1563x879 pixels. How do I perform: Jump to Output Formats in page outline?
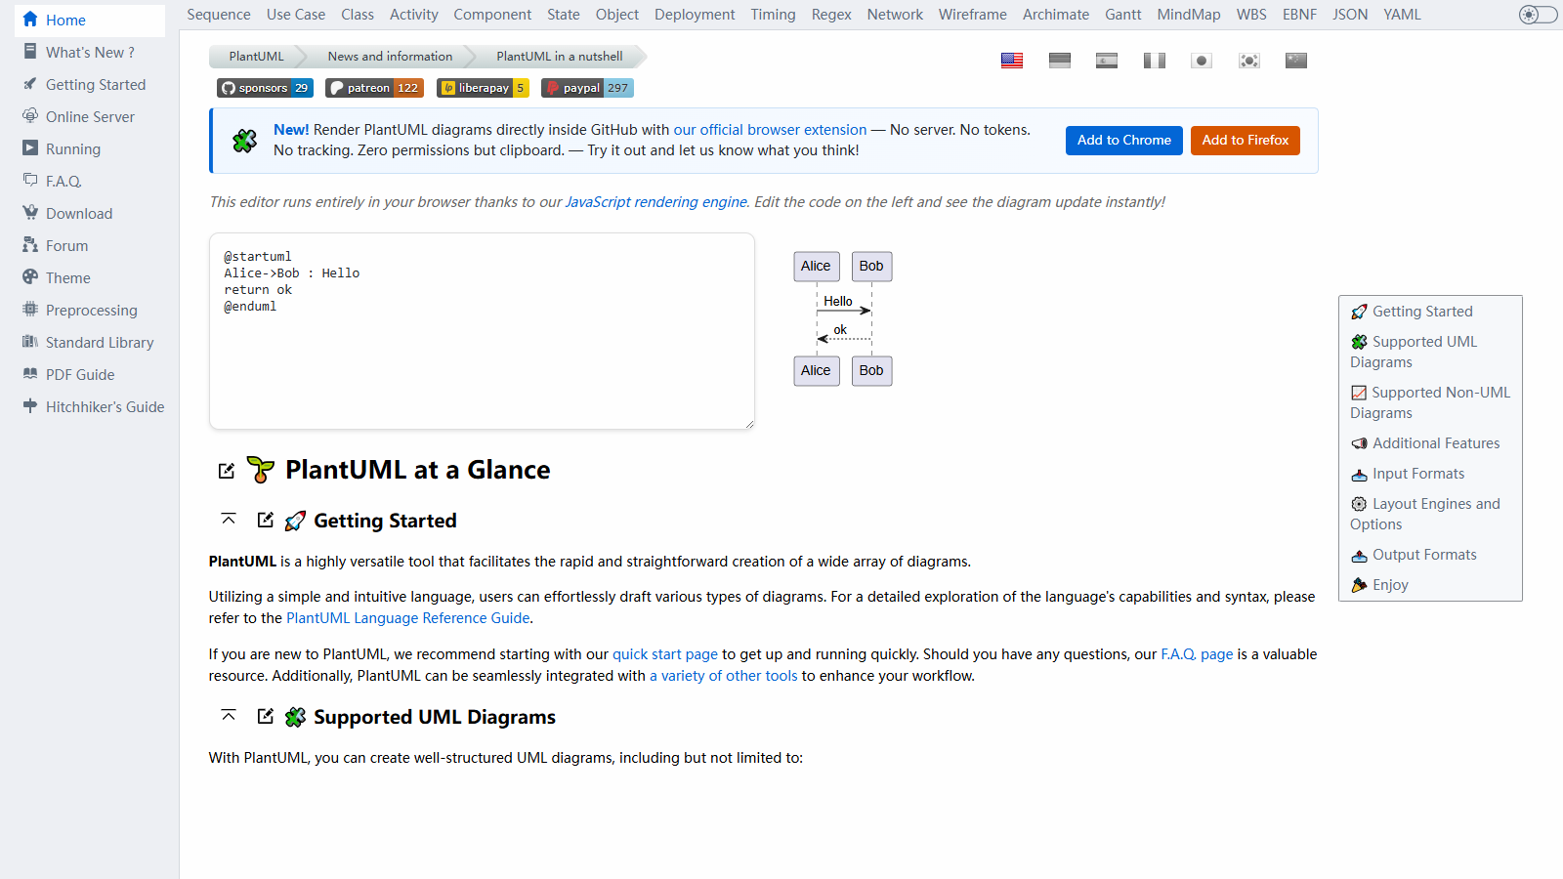pos(1415,555)
